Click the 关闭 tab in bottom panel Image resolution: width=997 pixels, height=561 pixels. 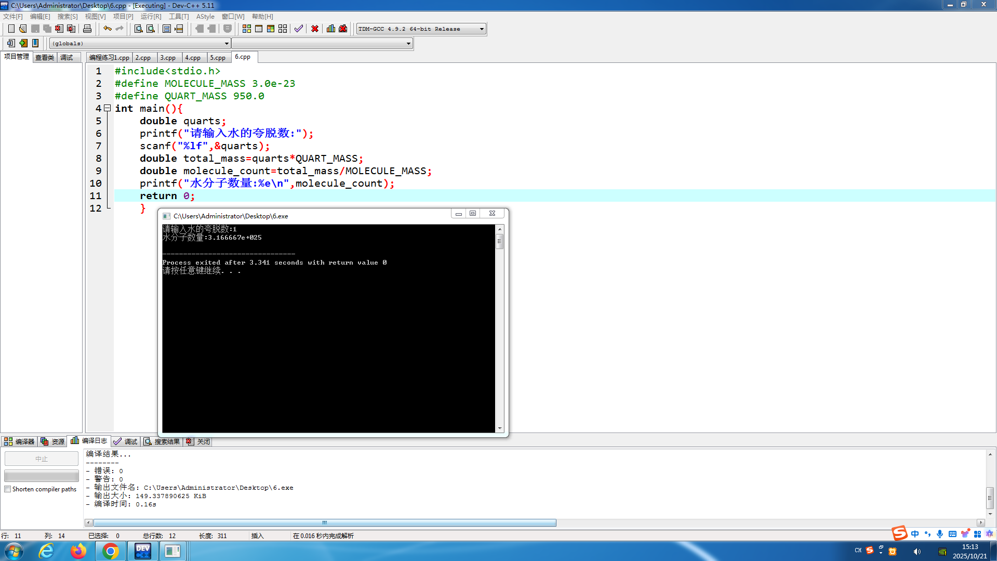click(x=198, y=441)
